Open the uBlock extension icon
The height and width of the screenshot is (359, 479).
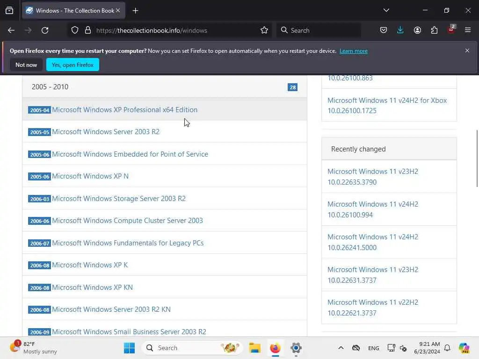pos(451,29)
